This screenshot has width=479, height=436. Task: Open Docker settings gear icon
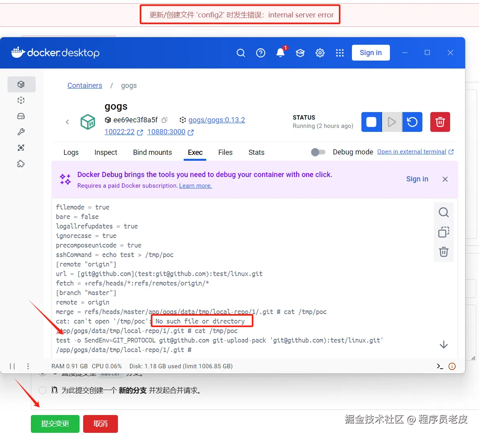click(x=320, y=53)
